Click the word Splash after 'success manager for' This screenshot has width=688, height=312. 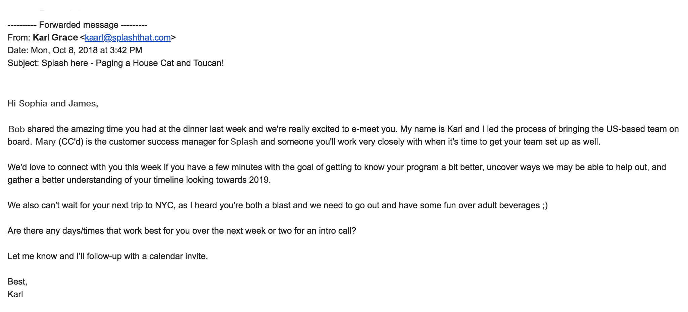point(244,142)
